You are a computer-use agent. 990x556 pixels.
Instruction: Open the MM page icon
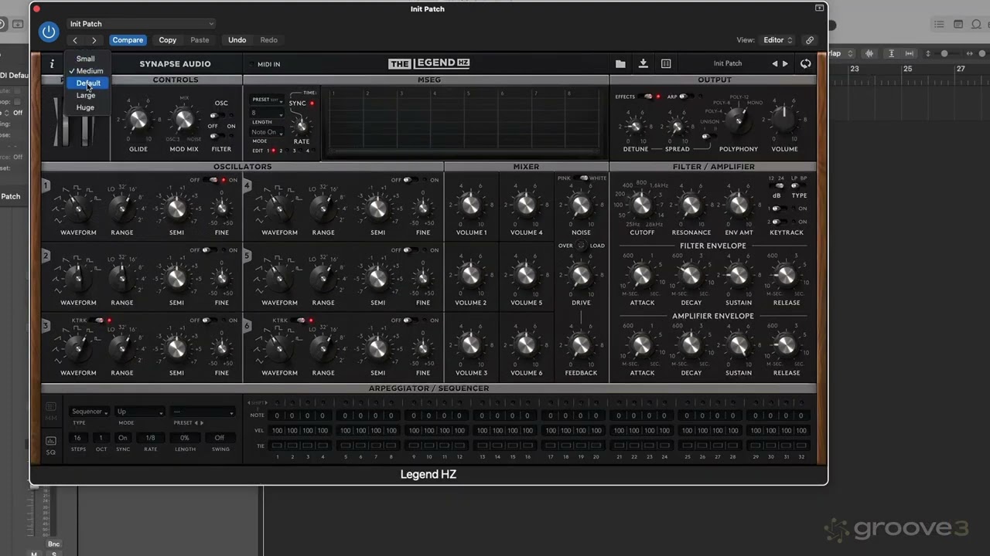click(51, 412)
